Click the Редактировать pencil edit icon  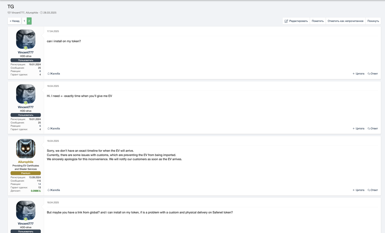click(286, 21)
